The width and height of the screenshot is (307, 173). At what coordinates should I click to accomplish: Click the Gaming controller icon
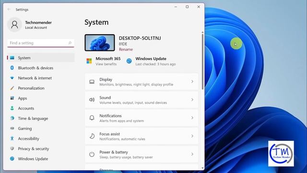point(12,128)
